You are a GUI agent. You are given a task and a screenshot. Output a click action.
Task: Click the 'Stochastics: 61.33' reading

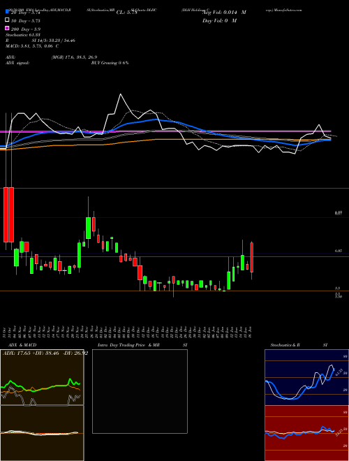tap(23, 35)
